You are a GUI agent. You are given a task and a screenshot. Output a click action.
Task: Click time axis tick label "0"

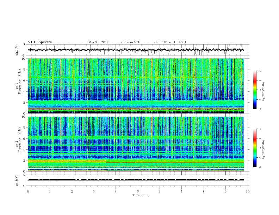tap(28, 191)
